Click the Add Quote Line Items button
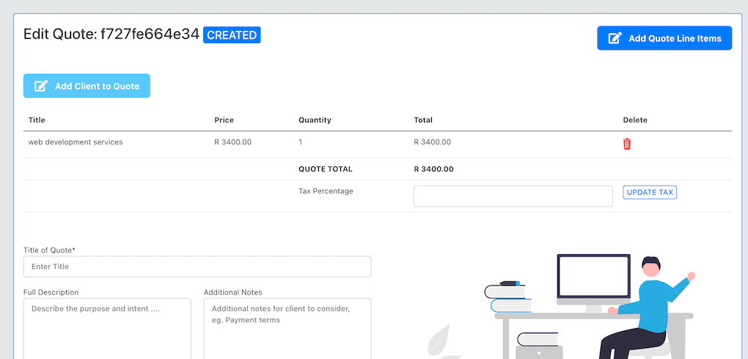The width and height of the screenshot is (748, 359). (664, 38)
